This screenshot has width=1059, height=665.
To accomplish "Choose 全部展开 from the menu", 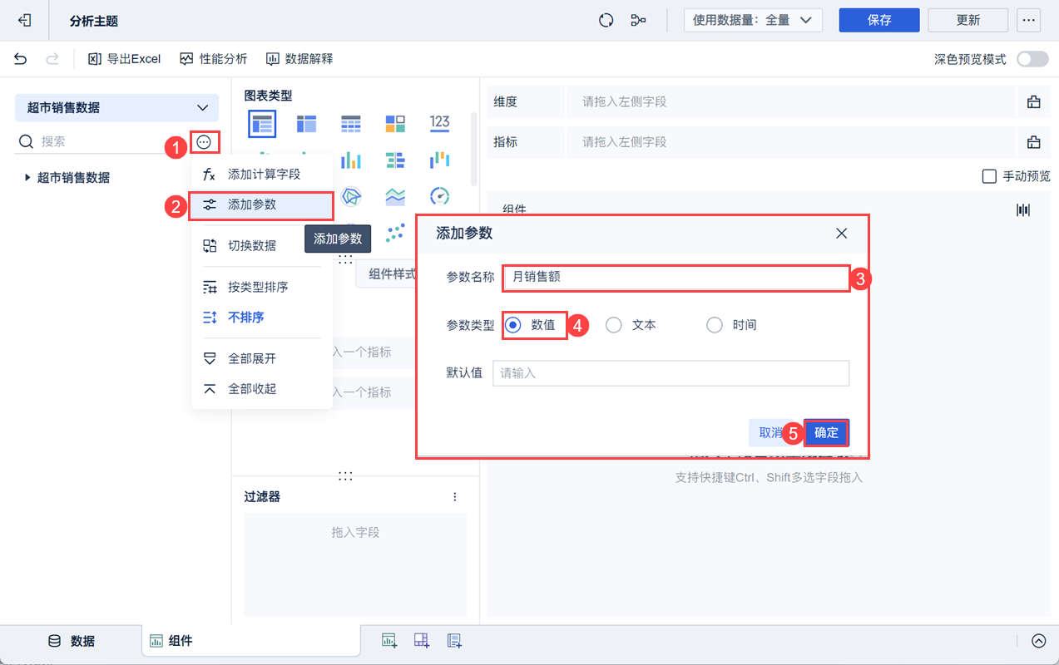I will pyautogui.click(x=262, y=359).
